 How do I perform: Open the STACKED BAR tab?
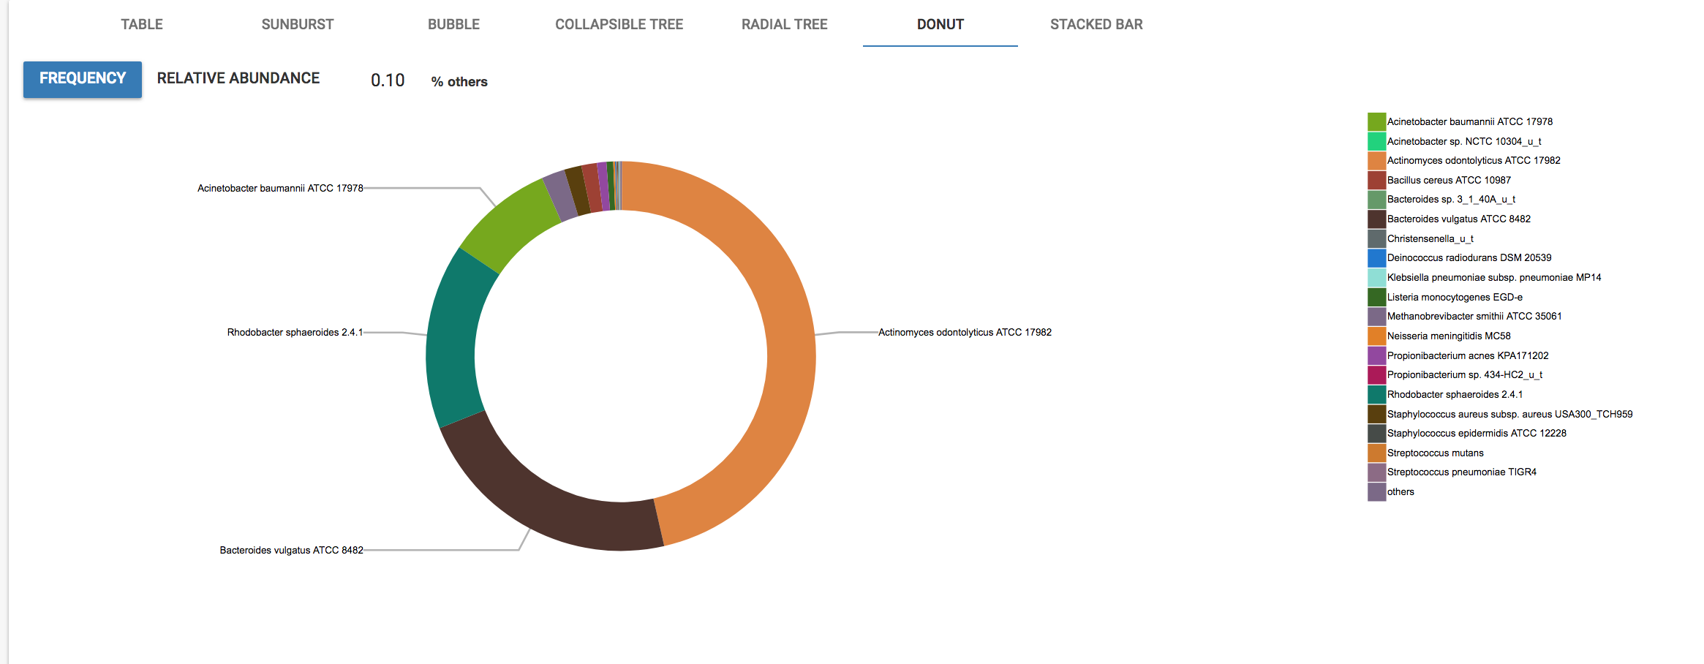[1096, 24]
